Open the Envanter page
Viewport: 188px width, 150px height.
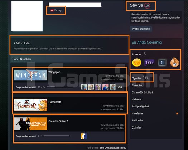[x=137, y=85]
